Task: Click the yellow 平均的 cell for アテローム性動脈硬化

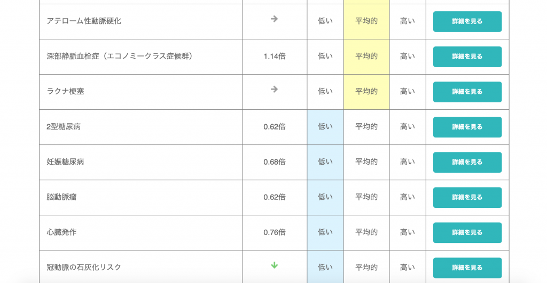Action: point(366,21)
